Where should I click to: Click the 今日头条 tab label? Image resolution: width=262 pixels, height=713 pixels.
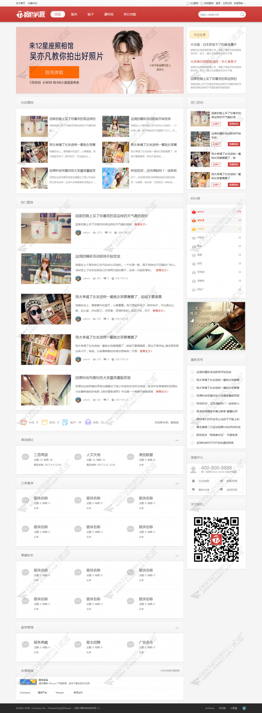click(200, 35)
